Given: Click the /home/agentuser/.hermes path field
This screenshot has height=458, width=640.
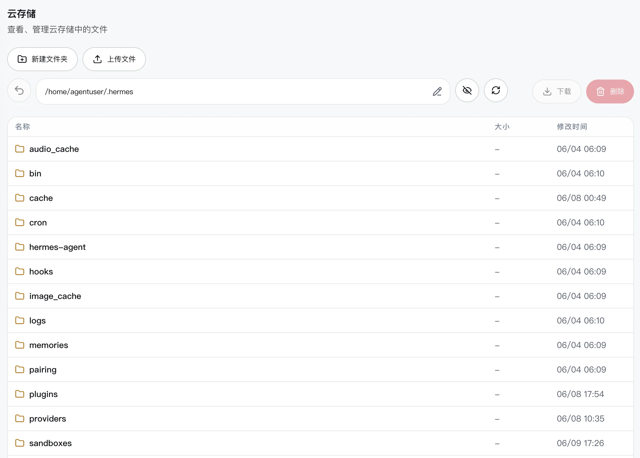Looking at the screenshot, I should tap(243, 91).
